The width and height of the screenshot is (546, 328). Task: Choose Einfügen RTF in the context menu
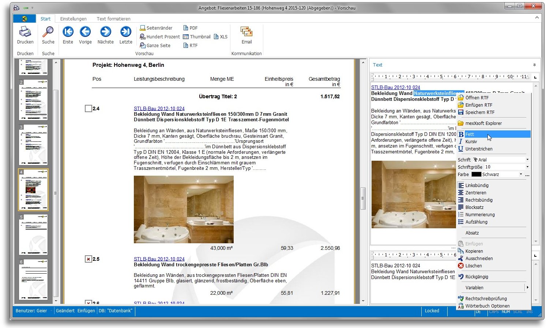(493, 105)
